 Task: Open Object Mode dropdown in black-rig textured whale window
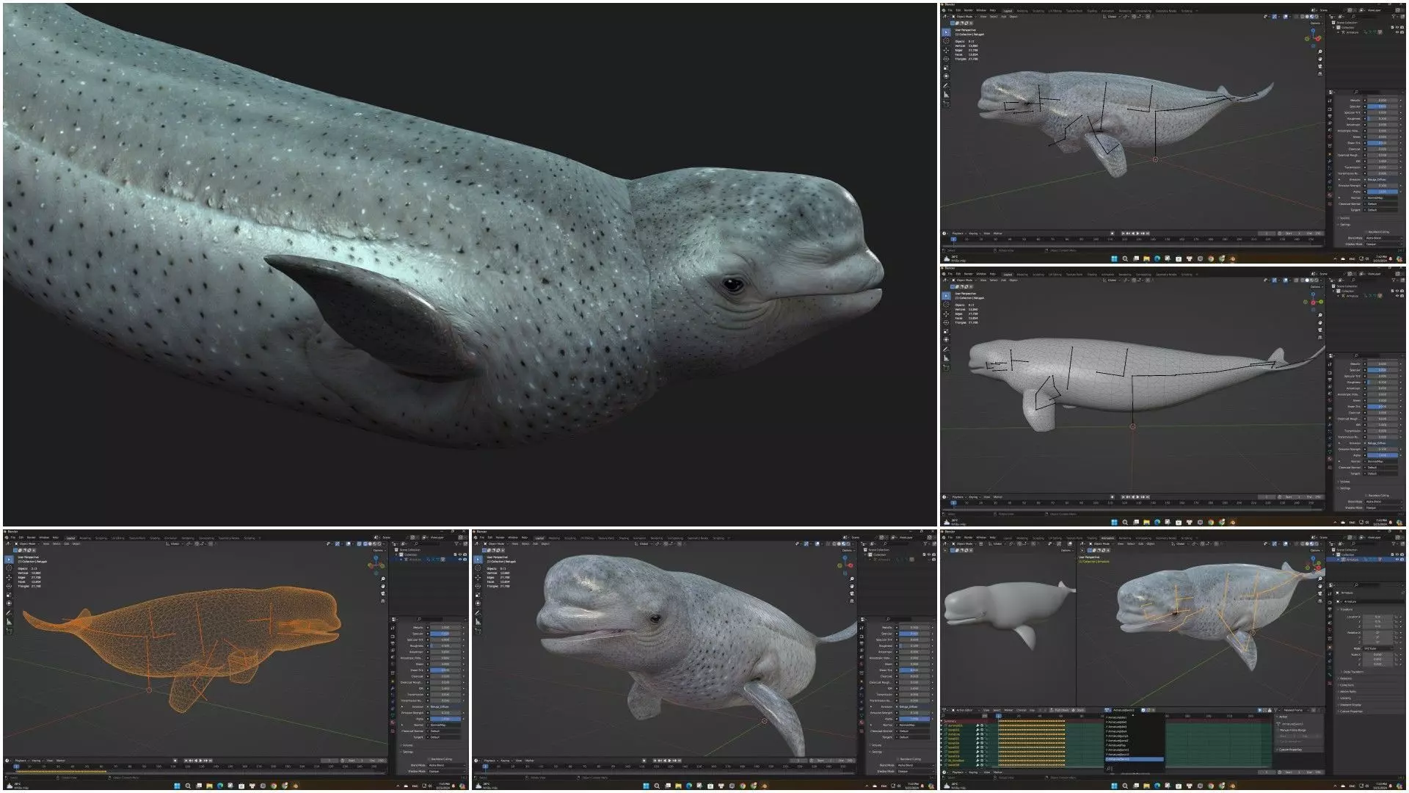(963, 16)
